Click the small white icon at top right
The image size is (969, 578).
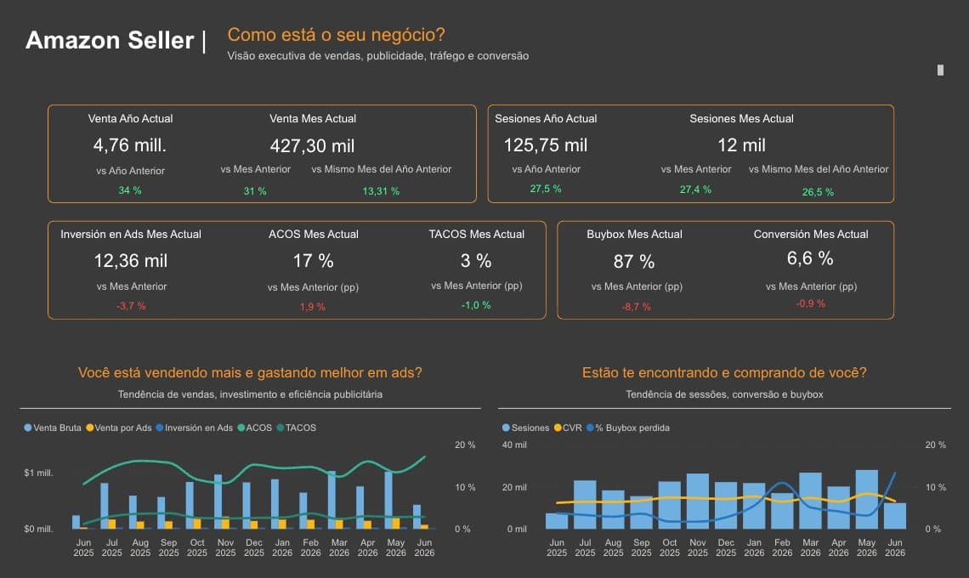(x=941, y=70)
